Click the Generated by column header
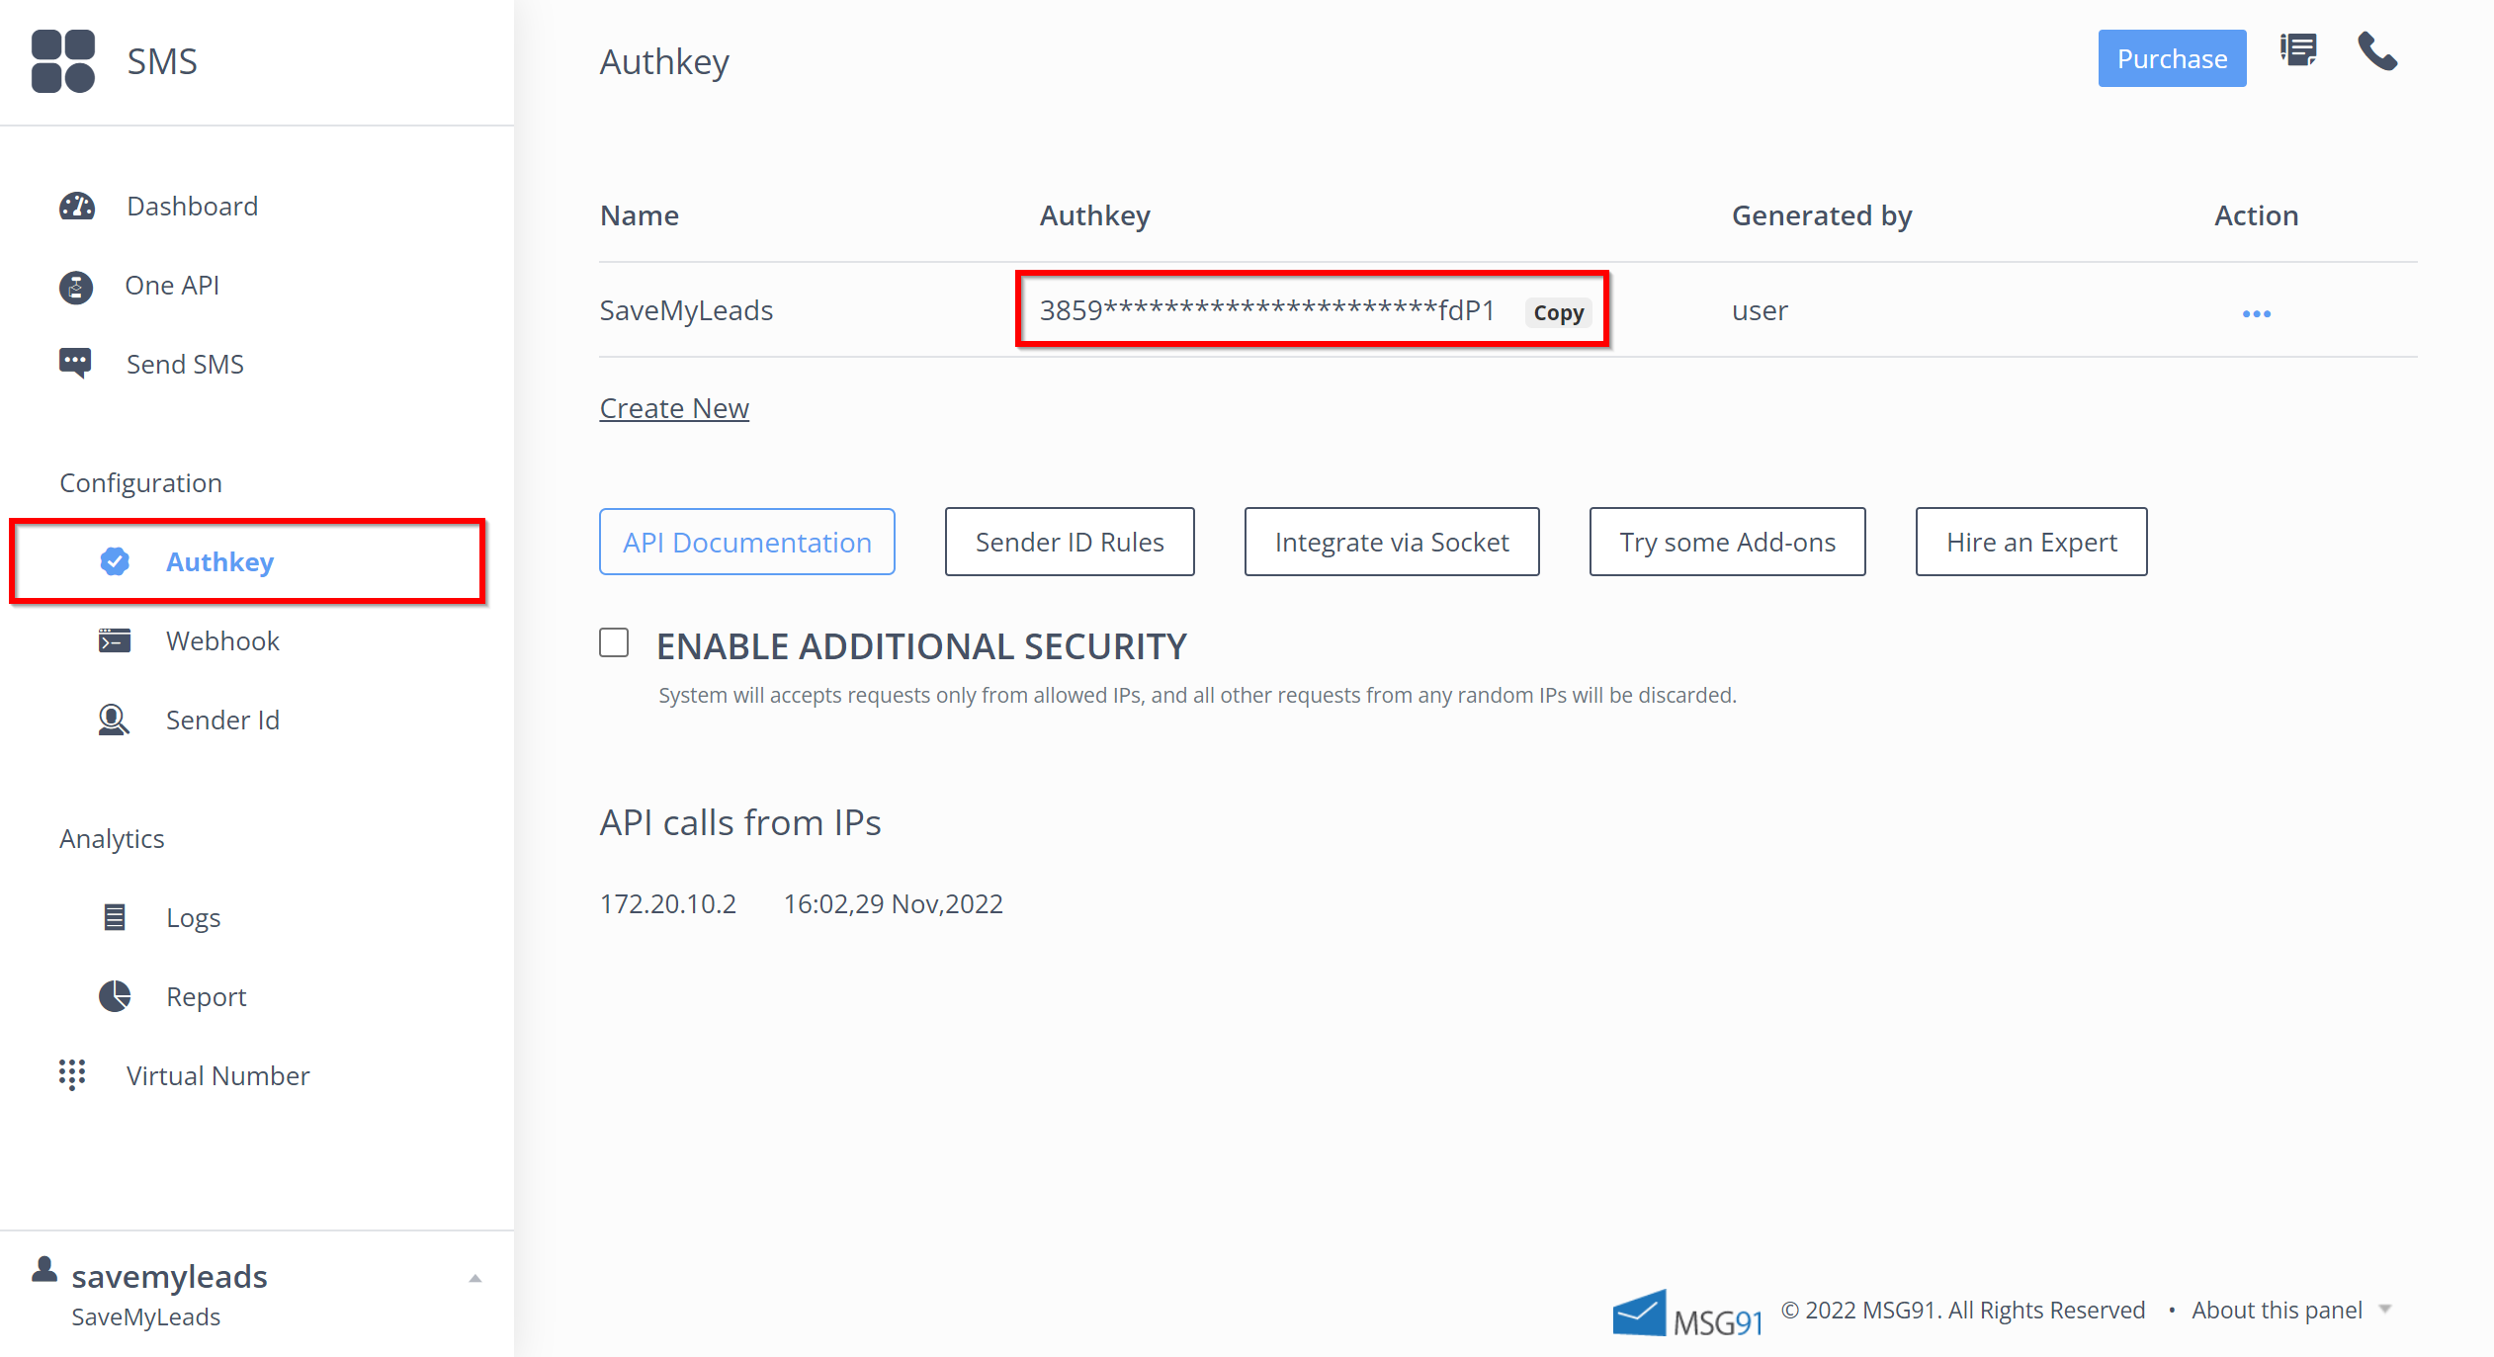The height and width of the screenshot is (1357, 2494). click(1822, 215)
